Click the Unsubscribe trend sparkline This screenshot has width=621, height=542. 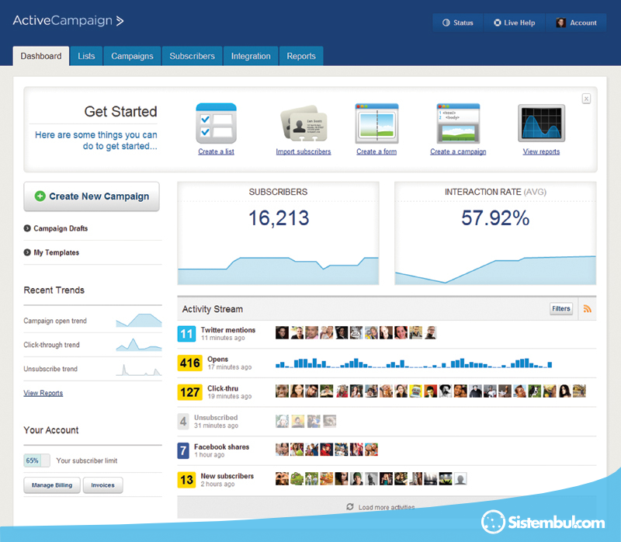[x=139, y=370]
